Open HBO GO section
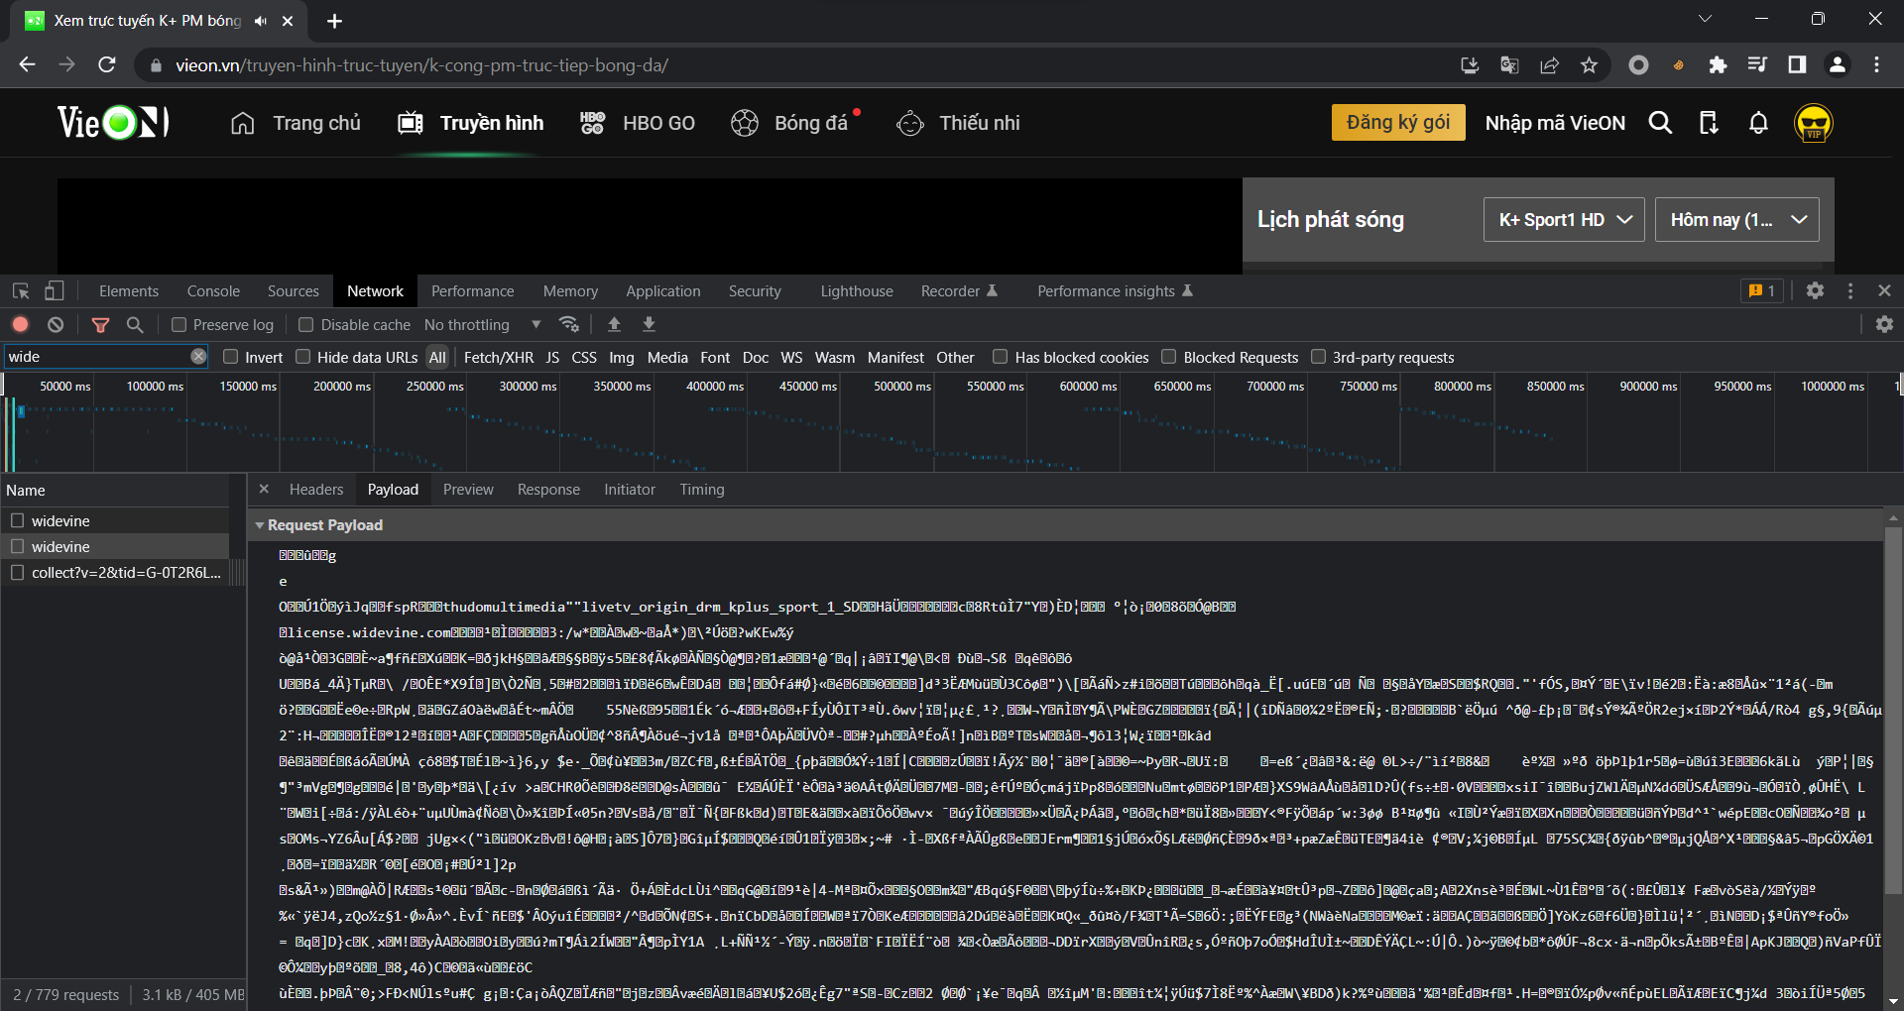This screenshot has height=1011, width=1904. [x=638, y=123]
